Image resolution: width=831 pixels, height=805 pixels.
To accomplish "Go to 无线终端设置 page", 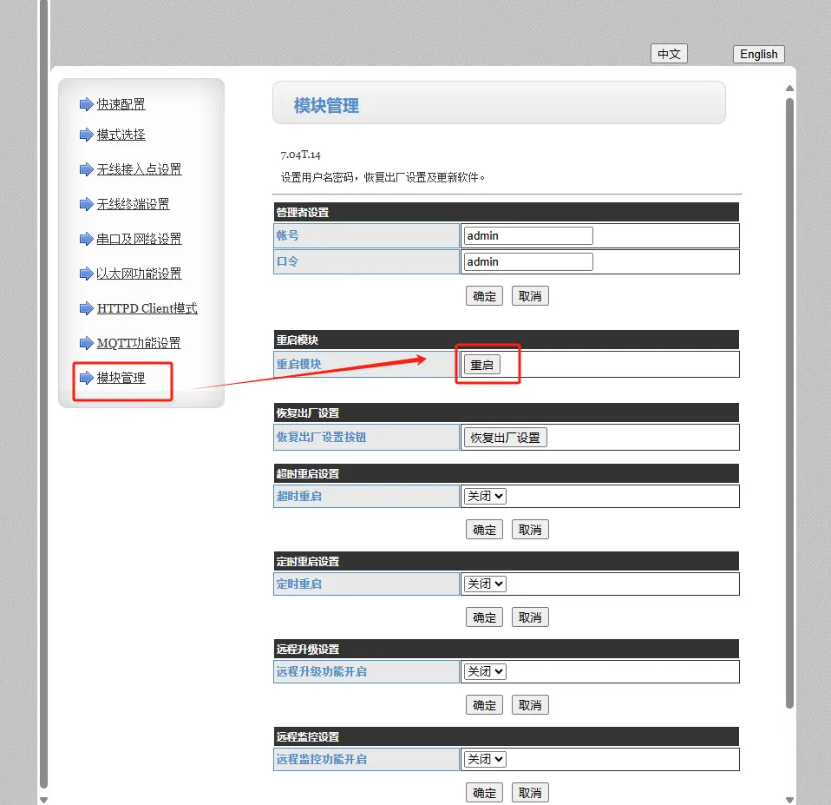I will tap(133, 204).
